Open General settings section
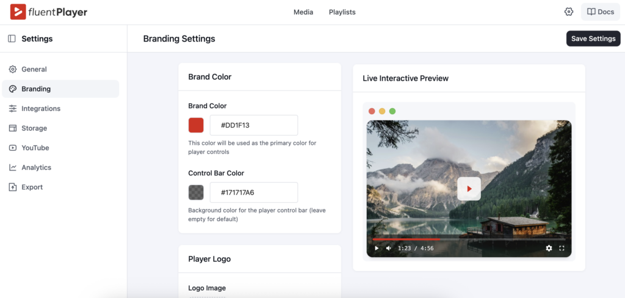 pos(60,70)
